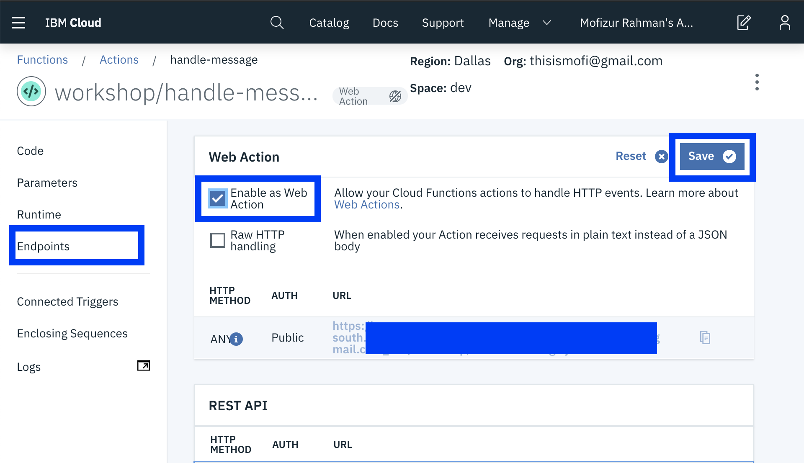Enable Raw HTTP handling checkbox
Viewport: 804px width, 463px height.
(218, 240)
